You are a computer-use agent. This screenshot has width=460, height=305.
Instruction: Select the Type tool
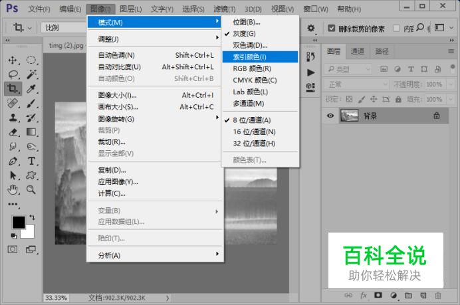pyautogui.click(x=31, y=161)
